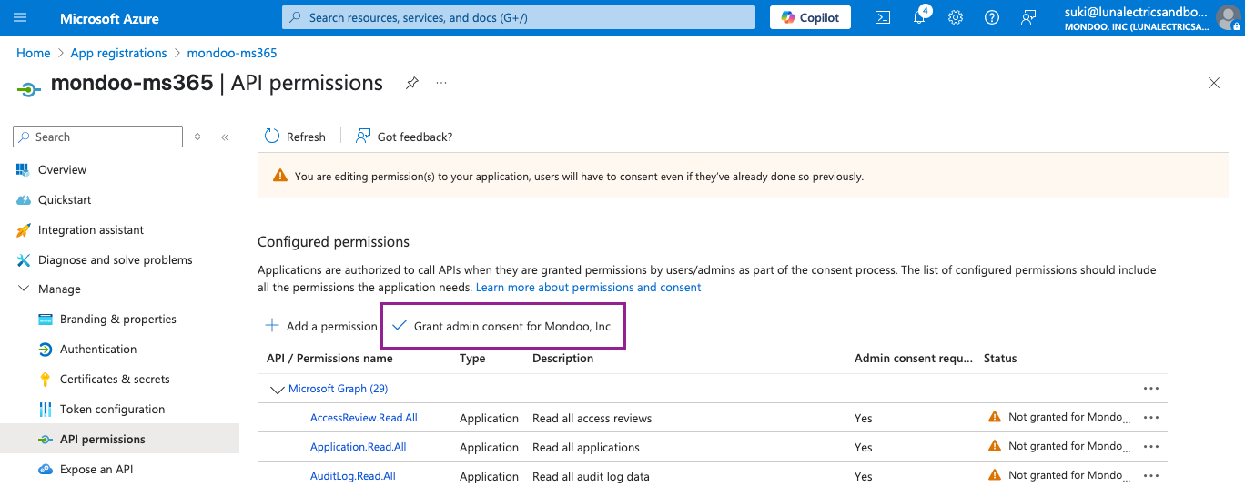Viewport: 1245px width, 487px height.
Task: Click mondoo-ms365 breadcrumb link
Action: pyautogui.click(x=232, y=53)
